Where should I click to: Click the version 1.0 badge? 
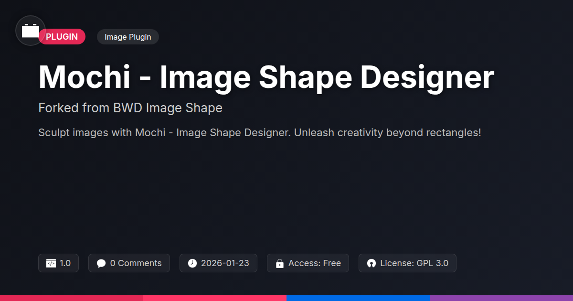click(58, 263)
